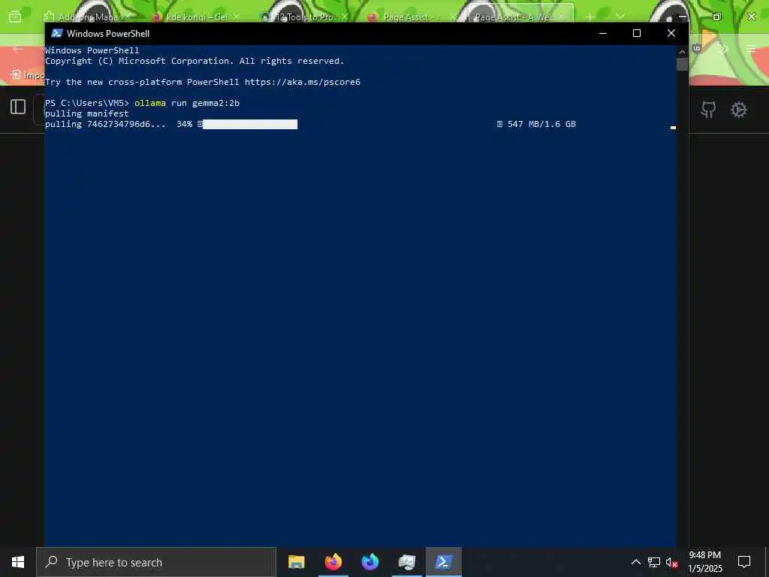769x577 pixels.
Task: Click the 'ollama' command text
Action: coord(150,103)
